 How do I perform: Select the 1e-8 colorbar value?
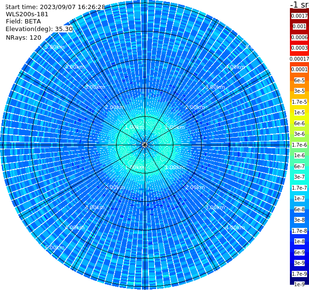pyautogui.click(x=299, y=241)
